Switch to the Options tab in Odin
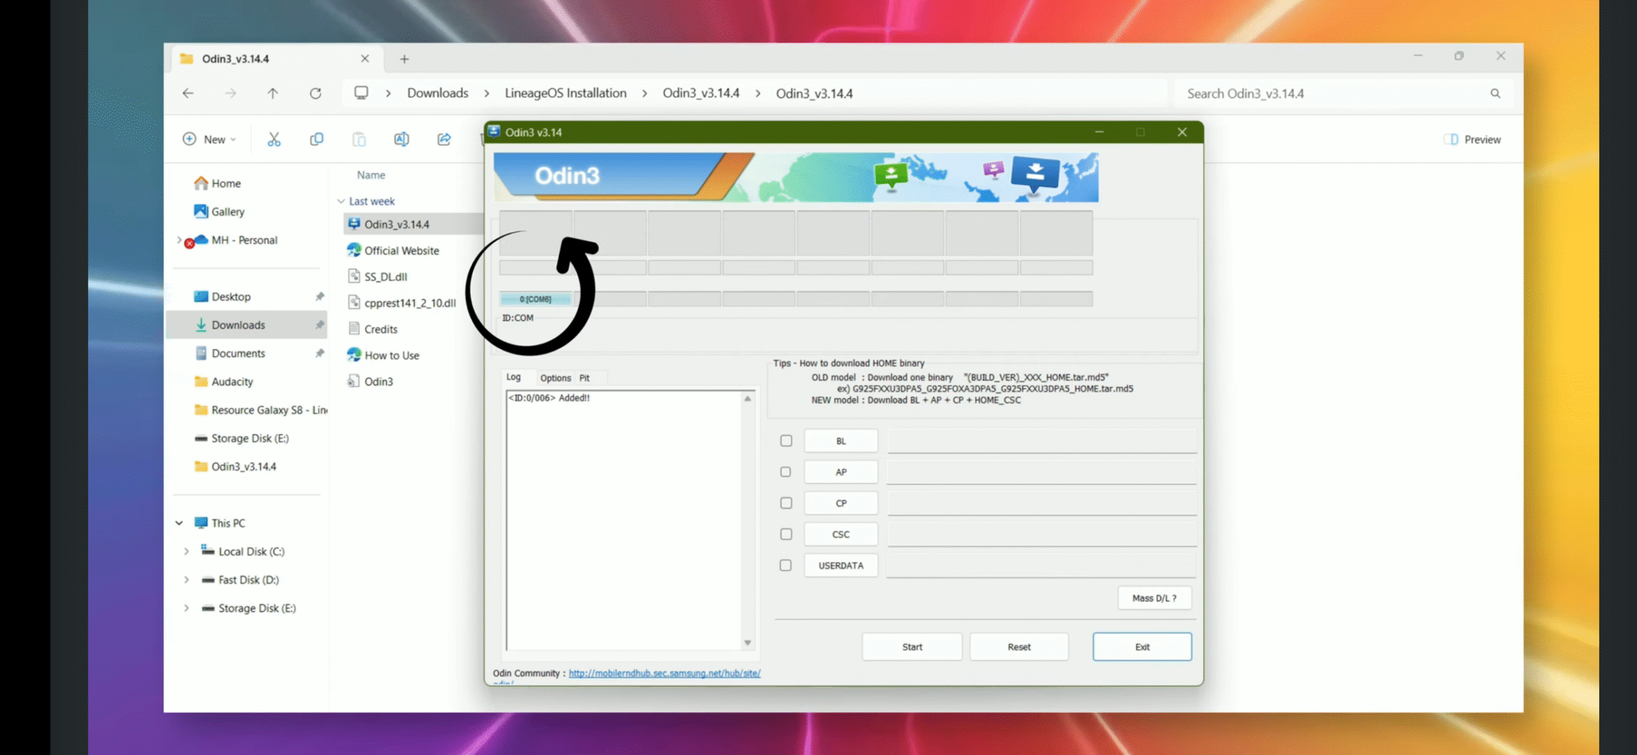Screen dimensions: 1637x755 point(555,378)
